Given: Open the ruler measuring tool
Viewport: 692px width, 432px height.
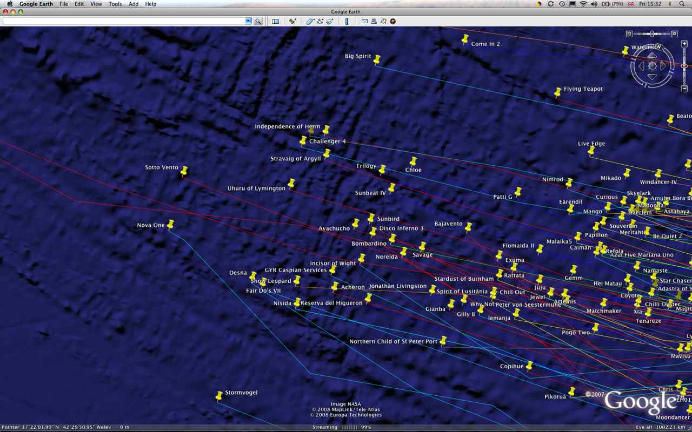Looking at the screenshot, I should [x=347, y=21].
